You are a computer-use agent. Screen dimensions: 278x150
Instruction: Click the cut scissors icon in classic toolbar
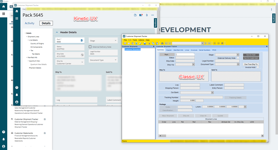[149, 43]
